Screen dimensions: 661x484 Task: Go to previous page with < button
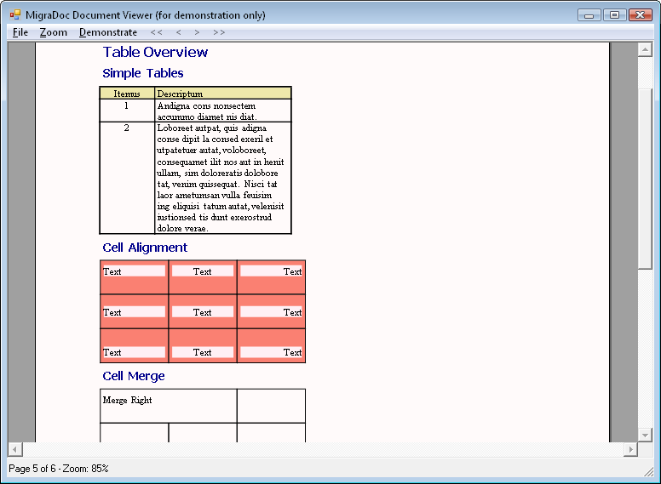(x=178, y=32)
